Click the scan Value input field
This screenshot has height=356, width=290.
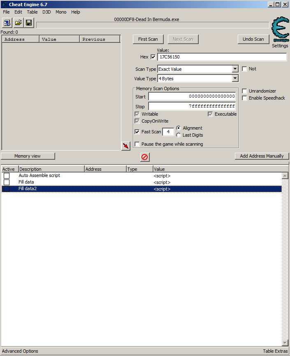222,57
